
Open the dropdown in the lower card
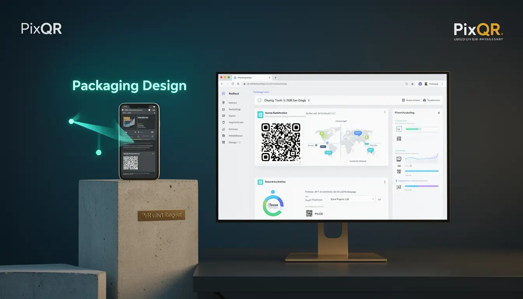coord(352,199)
